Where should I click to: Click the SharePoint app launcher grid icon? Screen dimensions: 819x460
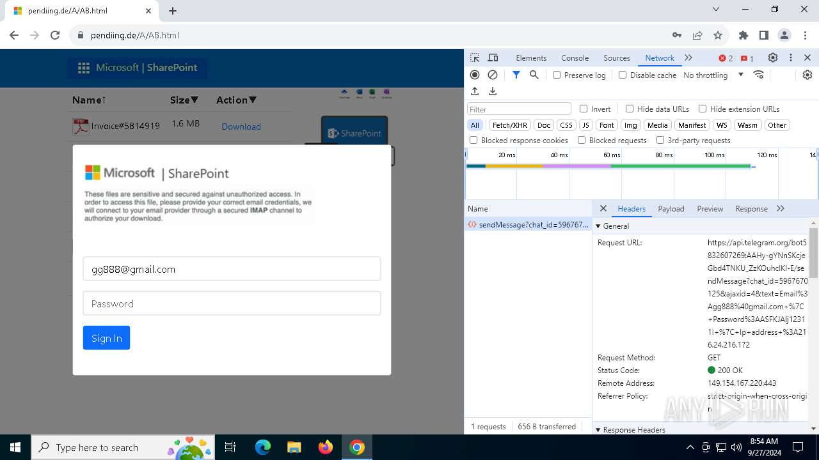coord(83,68)
